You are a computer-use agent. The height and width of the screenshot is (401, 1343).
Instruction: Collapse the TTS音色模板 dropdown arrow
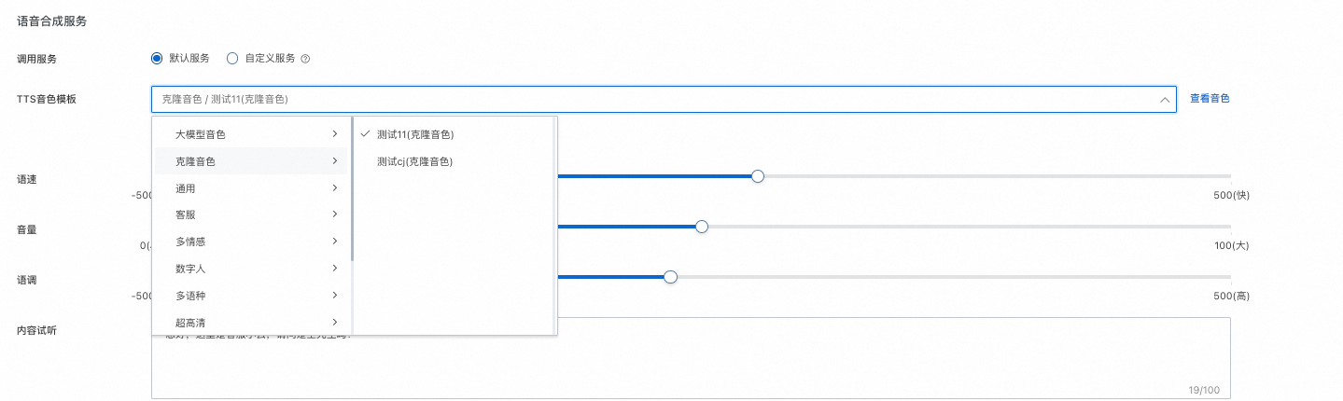point(1164,99)
